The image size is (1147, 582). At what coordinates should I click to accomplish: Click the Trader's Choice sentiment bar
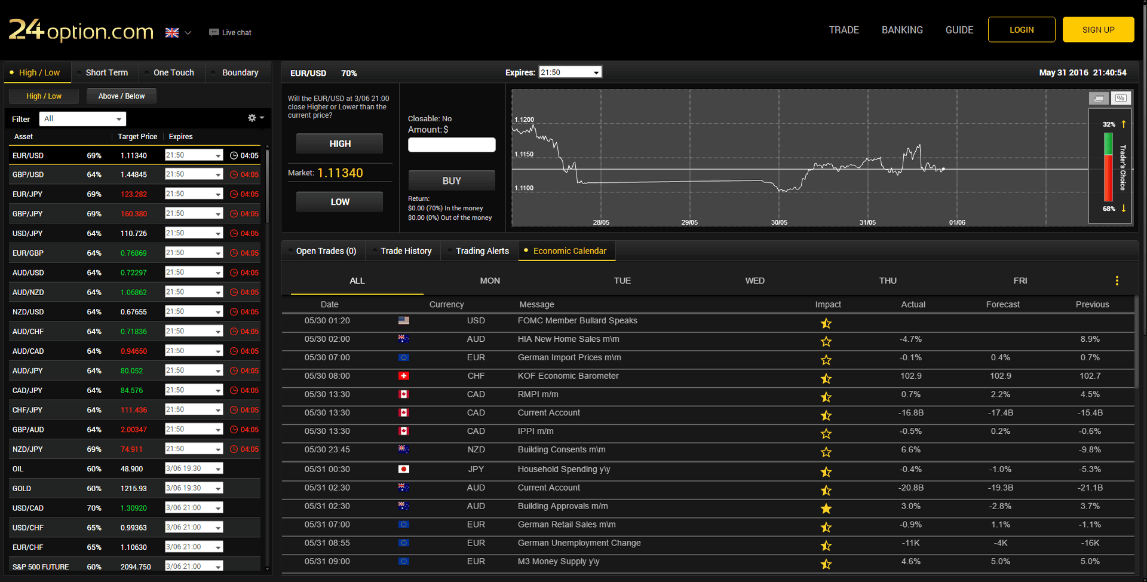coord(1108,167)
